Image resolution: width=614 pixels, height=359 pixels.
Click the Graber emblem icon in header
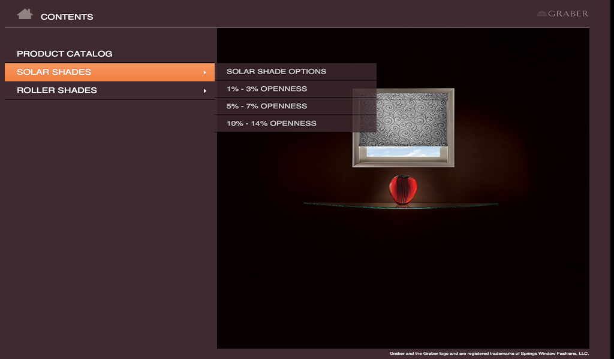(x=541, y=14)
